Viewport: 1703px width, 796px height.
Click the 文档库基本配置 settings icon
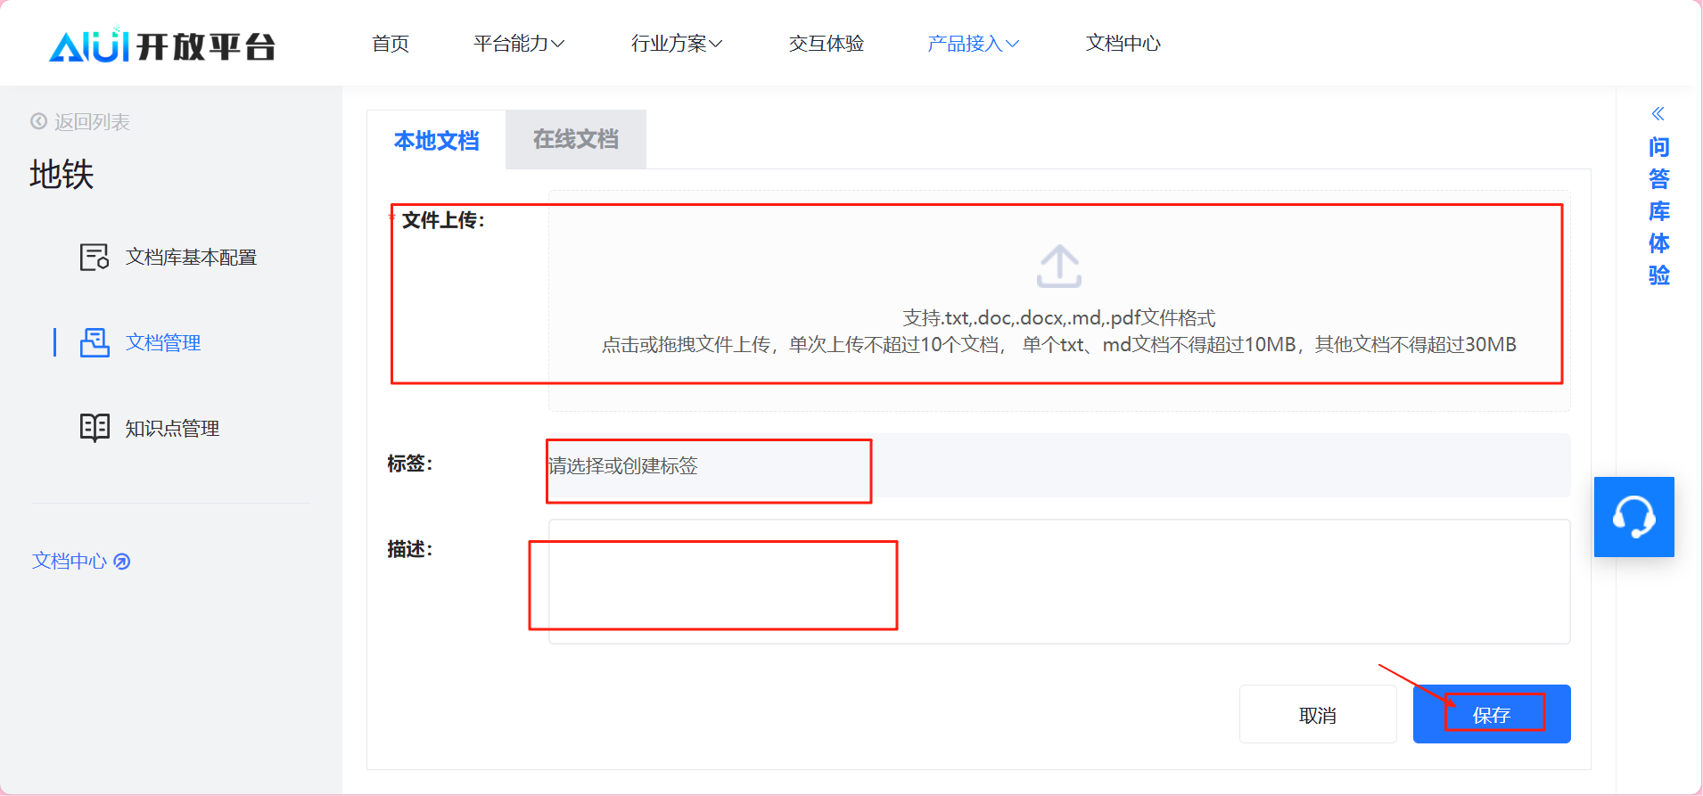pos(95,258)
